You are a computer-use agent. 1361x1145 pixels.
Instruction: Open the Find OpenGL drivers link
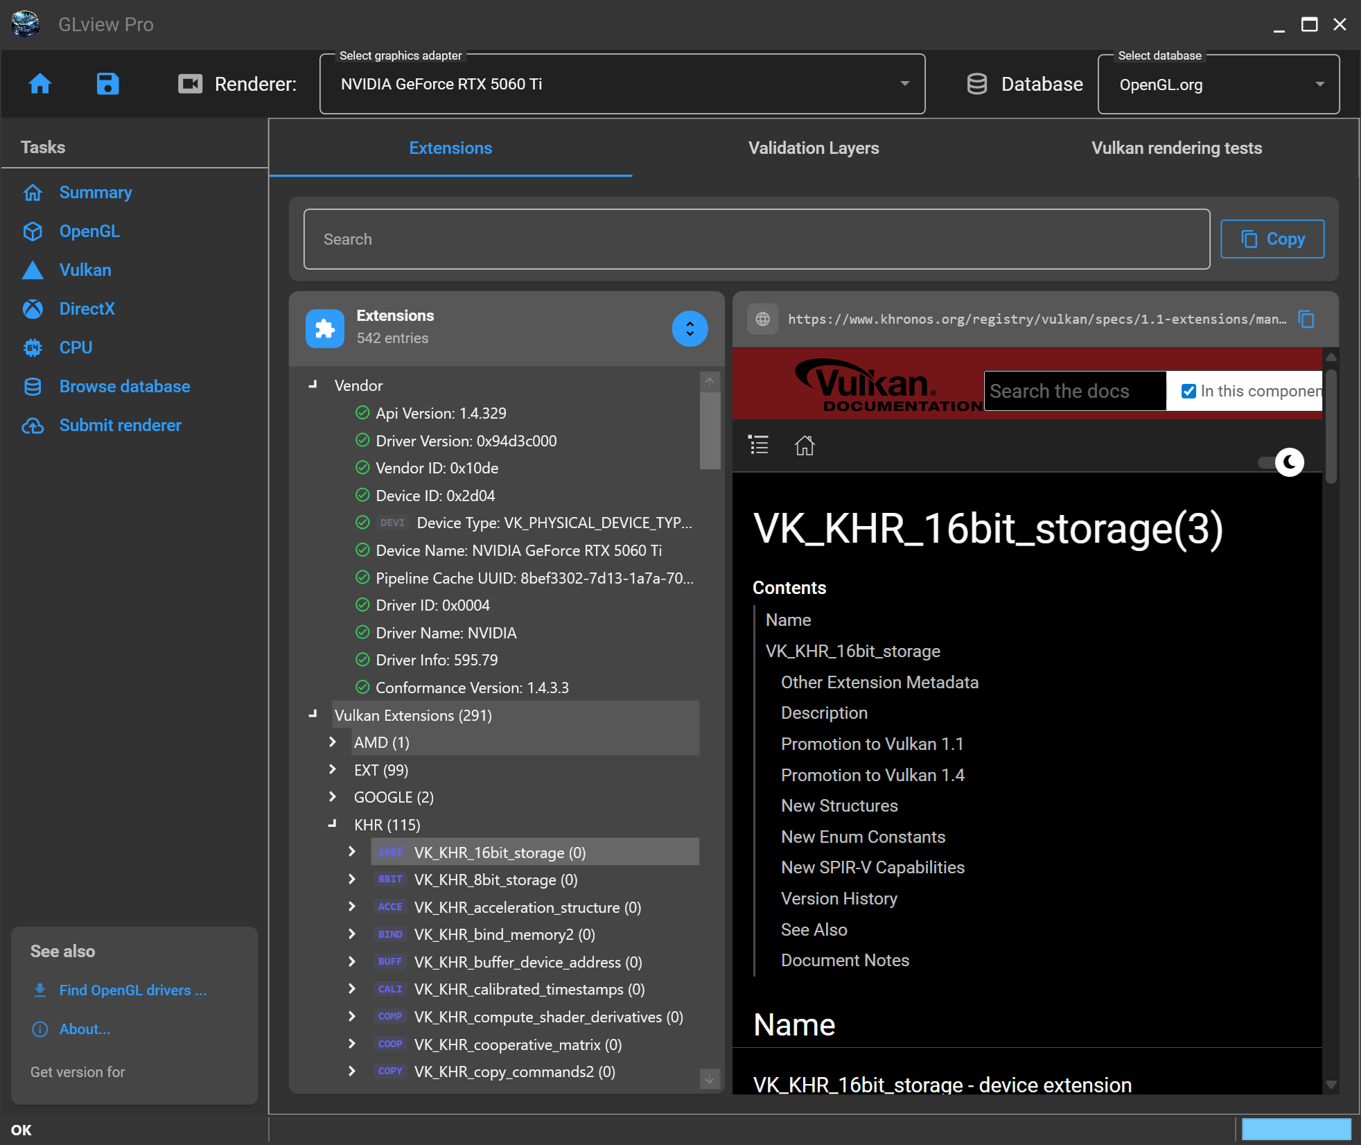(x=133, y=990)
